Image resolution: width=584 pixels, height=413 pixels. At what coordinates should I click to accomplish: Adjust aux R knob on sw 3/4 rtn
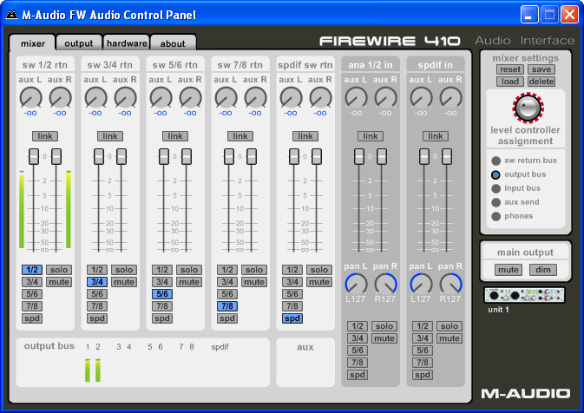(125, 97)
